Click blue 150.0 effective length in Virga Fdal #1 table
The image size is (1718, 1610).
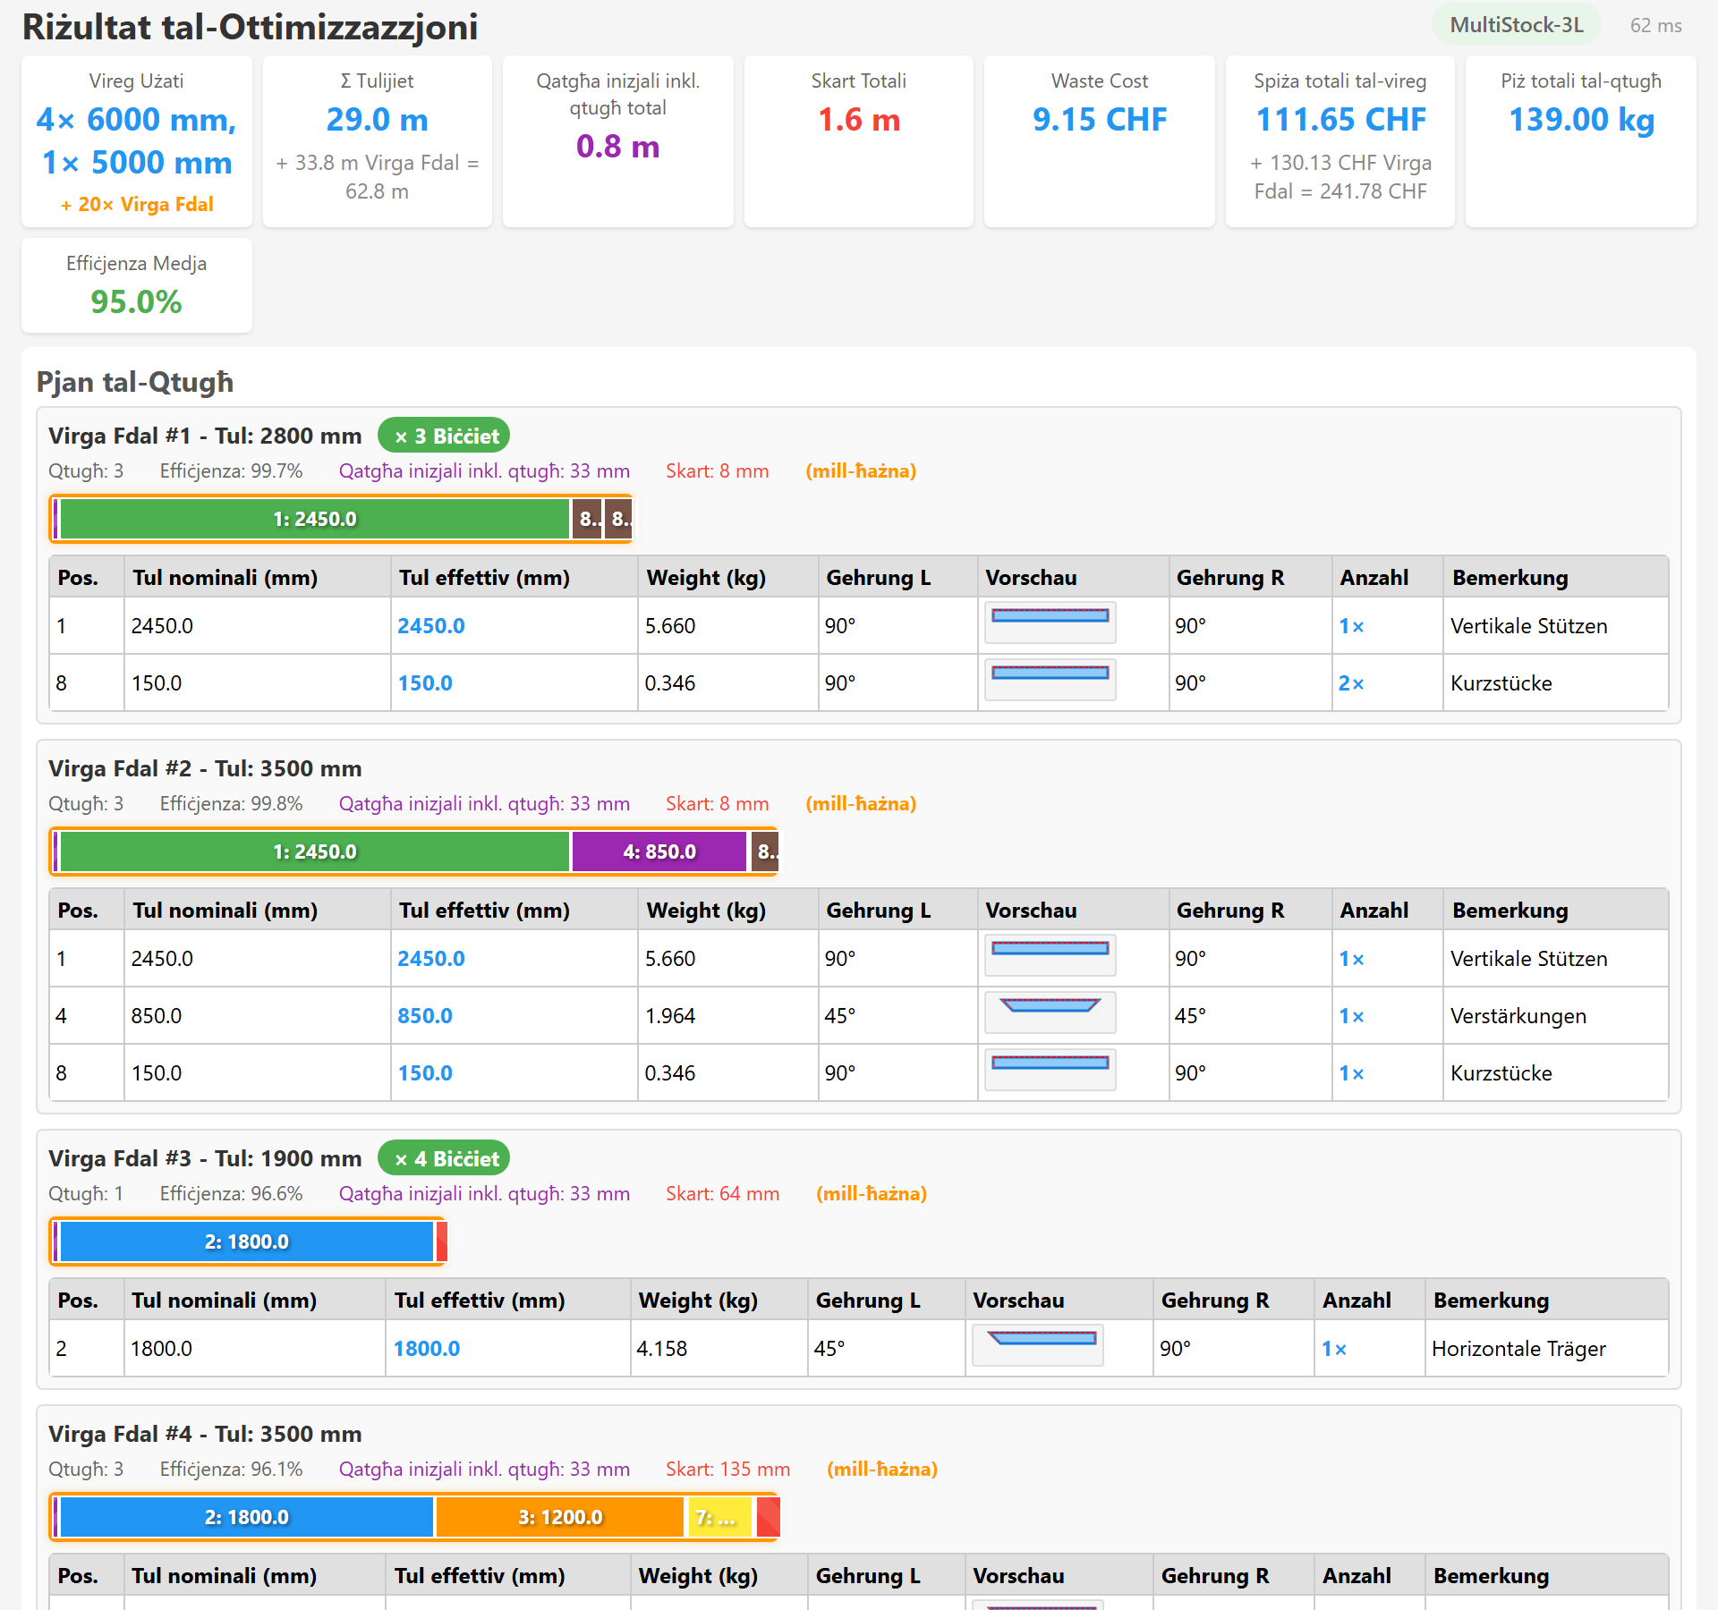[425, 683]
